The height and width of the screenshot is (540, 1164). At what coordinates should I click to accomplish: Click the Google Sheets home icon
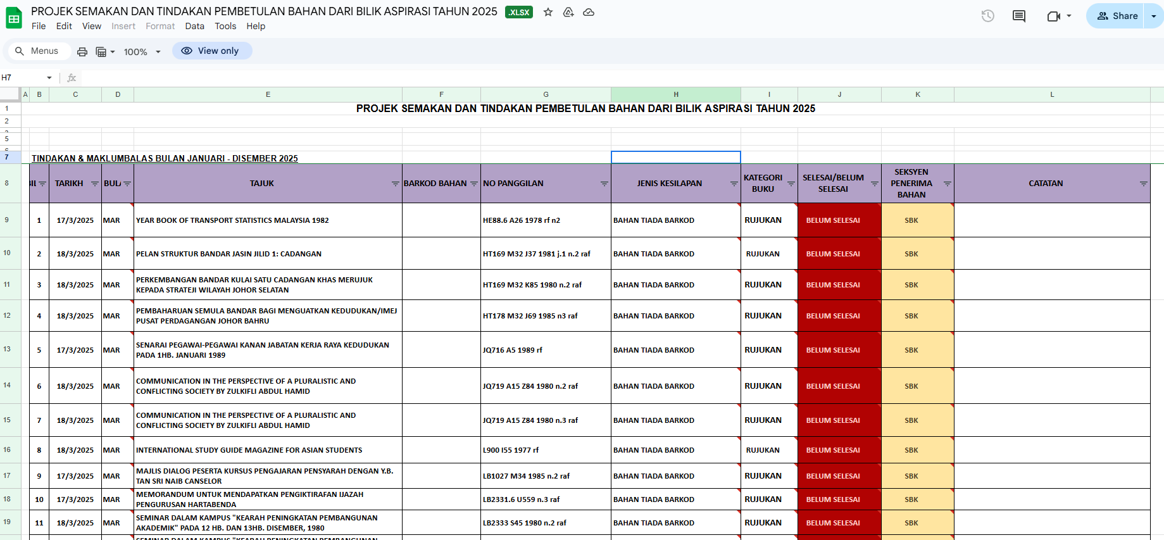click(x=14, y=18)
